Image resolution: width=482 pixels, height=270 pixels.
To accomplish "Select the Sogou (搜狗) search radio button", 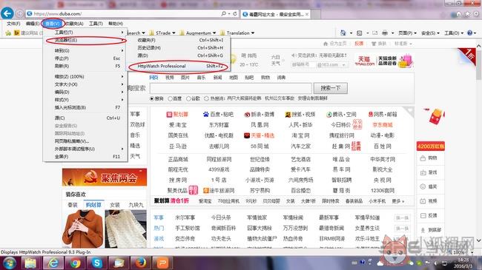I will [x=151, y=98].
